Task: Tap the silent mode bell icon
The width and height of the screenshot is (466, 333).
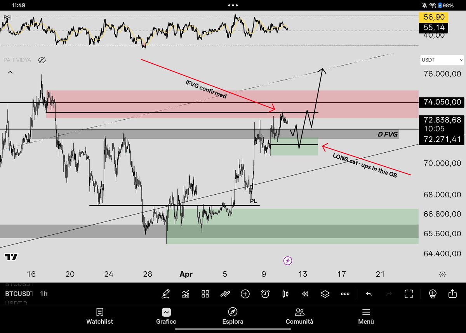Action: pos(424,5)
